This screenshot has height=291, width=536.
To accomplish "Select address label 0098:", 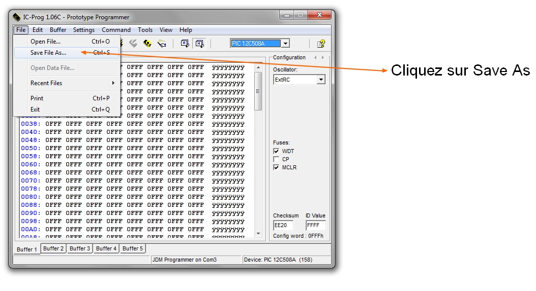I will point(31,221).
